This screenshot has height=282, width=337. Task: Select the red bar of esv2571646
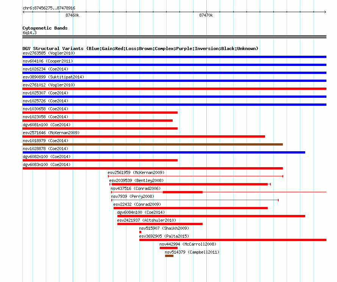[144, 136]
